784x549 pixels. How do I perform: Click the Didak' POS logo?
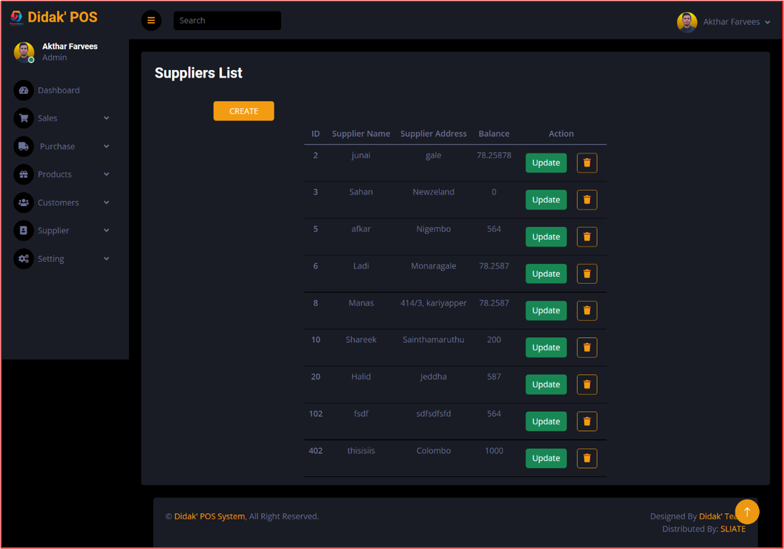[54, 18]
